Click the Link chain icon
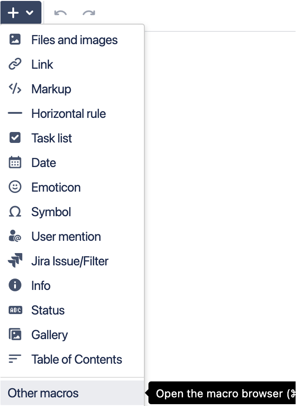296x406 pixels. point(15,64)
